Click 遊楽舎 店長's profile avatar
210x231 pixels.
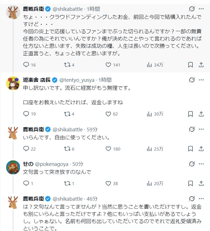(x=13, y=83)
